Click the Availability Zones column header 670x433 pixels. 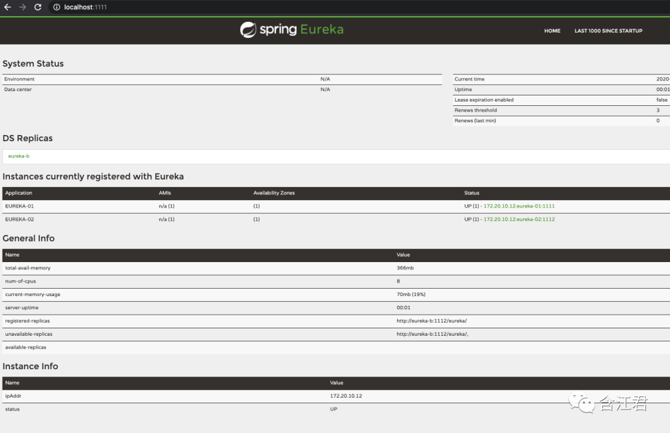(274, 193)
